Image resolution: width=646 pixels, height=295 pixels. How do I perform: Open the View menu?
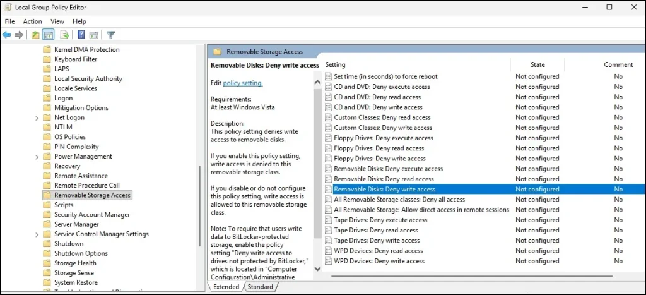click(57, 21)
